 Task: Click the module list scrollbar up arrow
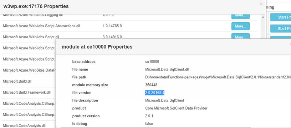click(263, 17)
